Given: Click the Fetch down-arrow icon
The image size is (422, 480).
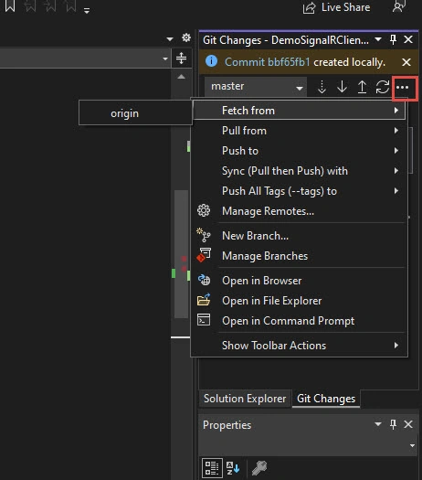Looking at the screenshot, I should tap(322, 87).
